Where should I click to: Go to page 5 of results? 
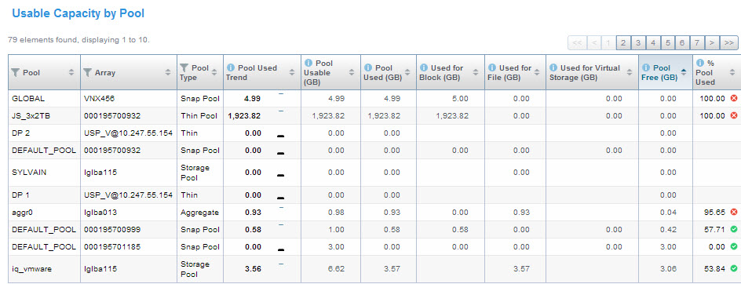668,42
